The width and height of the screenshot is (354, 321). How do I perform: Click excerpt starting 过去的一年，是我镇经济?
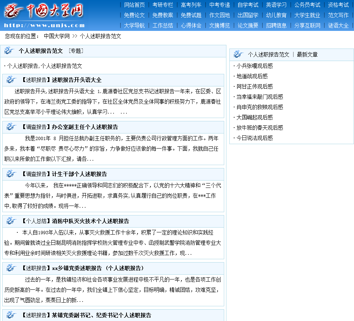(113, 290)
